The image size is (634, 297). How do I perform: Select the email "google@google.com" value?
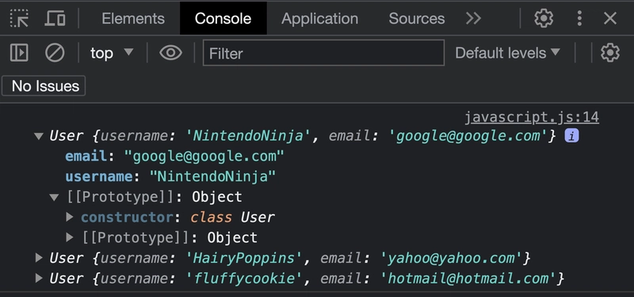204,156
